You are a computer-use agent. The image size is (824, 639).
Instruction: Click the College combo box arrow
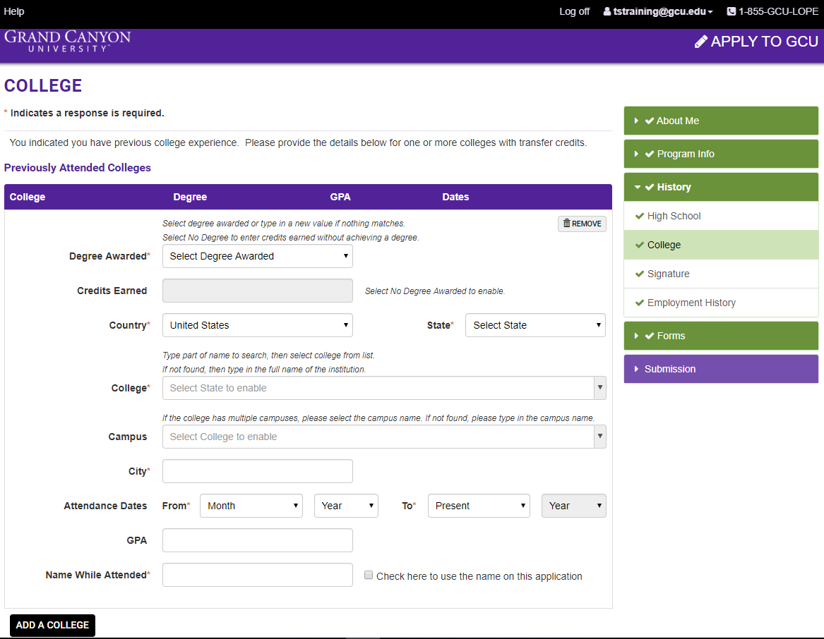point(600,388)
